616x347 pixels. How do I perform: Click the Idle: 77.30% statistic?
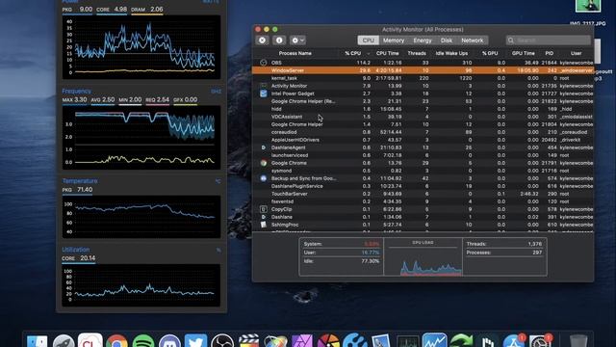342,261
